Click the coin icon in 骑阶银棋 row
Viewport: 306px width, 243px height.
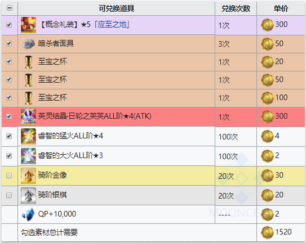click(267, 195)
